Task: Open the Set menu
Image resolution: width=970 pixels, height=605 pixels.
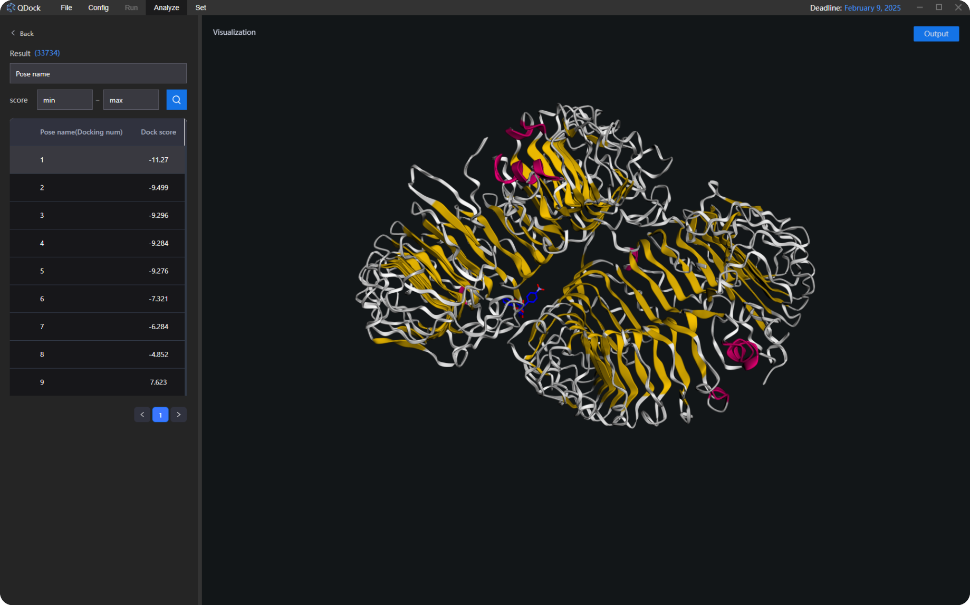Action: coord(200,7)
